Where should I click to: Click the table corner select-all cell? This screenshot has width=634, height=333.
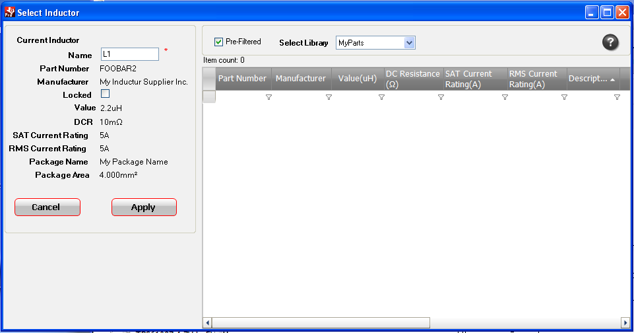(x=209, y=79)
